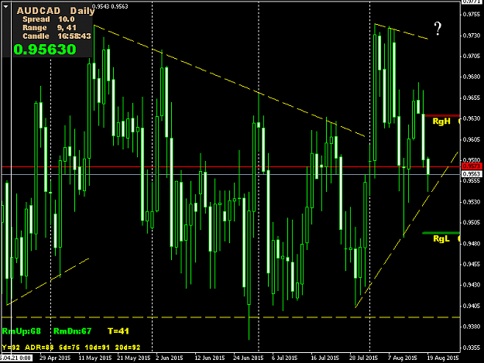
Task: Click the 11 May 2015 date label
Action: [95, 358]
